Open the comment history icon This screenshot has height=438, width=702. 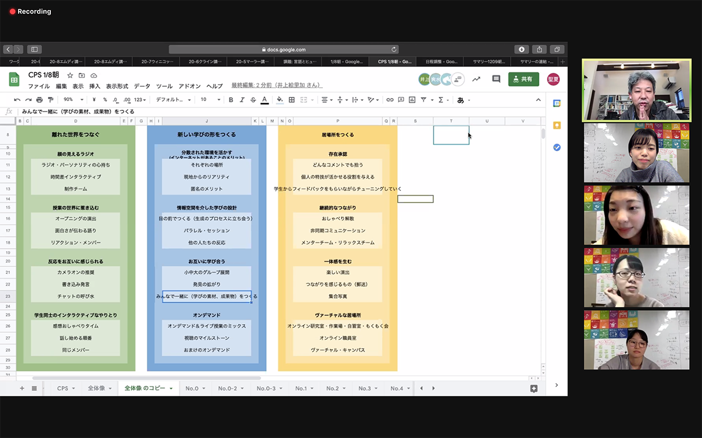(496, 79)
